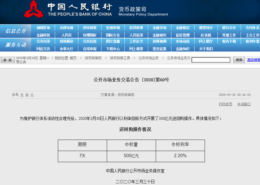Open the 新闻发布 menu item
The height and width of the screenshot is (185, 260).
(43, 28)
